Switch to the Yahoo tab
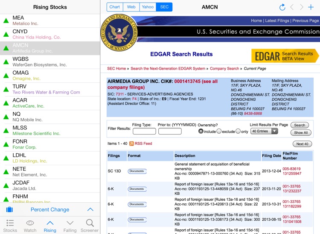The image size is (320, 234). [148, 7]
